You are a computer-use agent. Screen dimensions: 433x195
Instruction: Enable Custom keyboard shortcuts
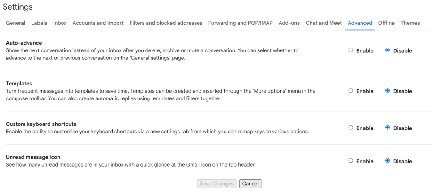pos(351,128)
